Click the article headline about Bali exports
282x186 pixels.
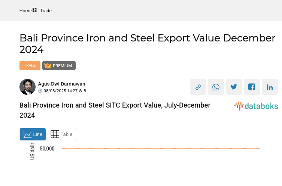pyautogui.click(x=147, y=44)
